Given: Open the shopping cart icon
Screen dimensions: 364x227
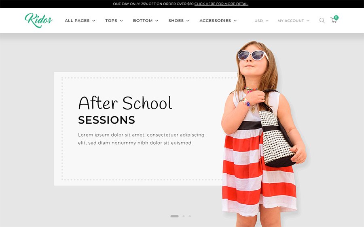Looking at the screenshot, I should point(334,20).
